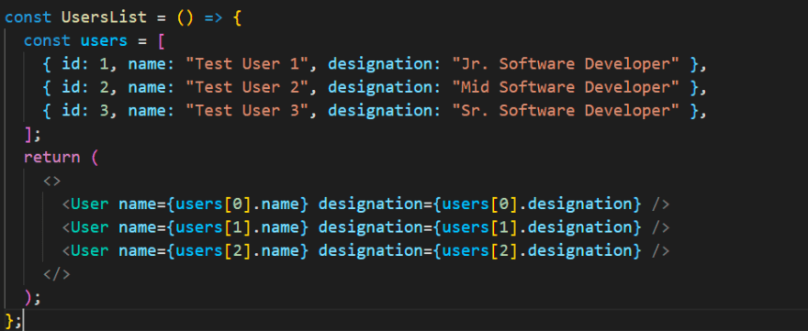
Task: Click the array closing bracket '];'
Action: point(31,135)
